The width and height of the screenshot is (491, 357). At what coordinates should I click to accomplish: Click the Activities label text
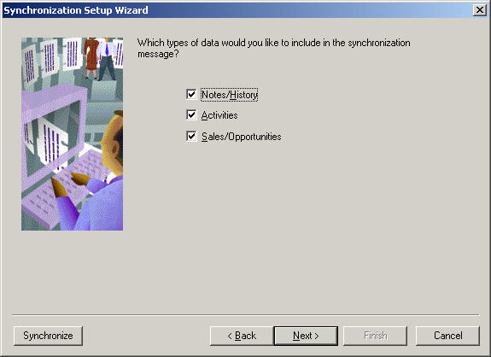219,115
